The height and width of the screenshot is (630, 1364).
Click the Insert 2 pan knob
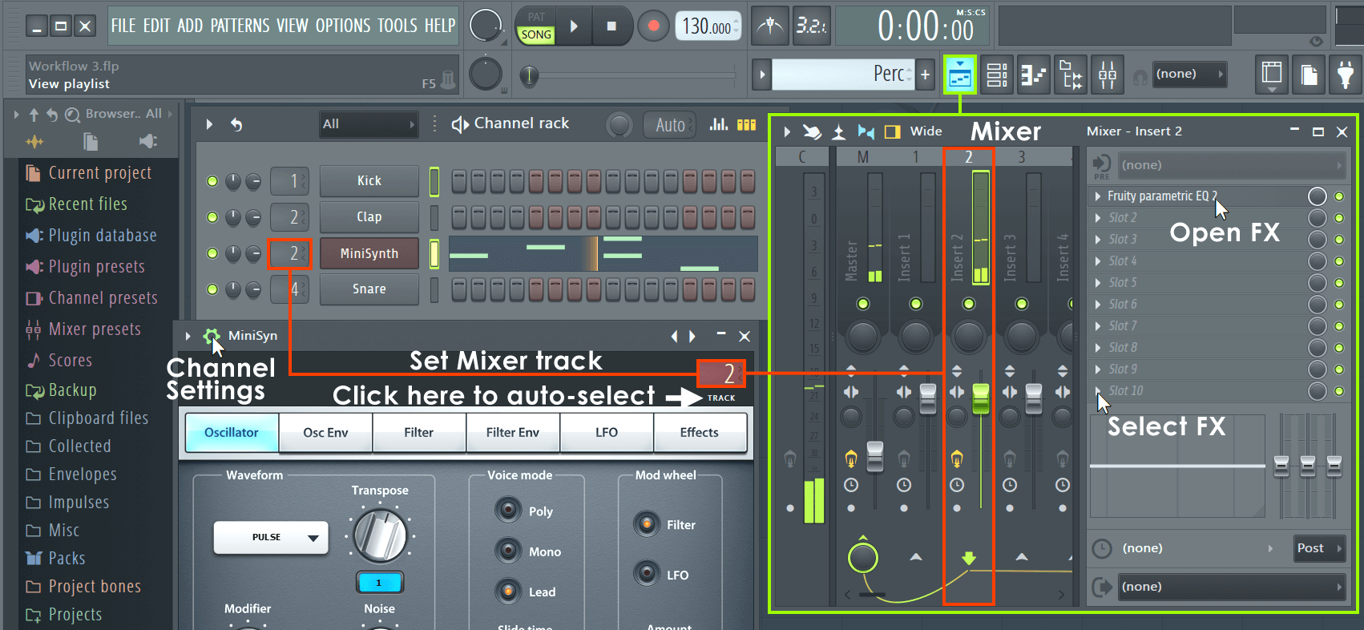968,337
